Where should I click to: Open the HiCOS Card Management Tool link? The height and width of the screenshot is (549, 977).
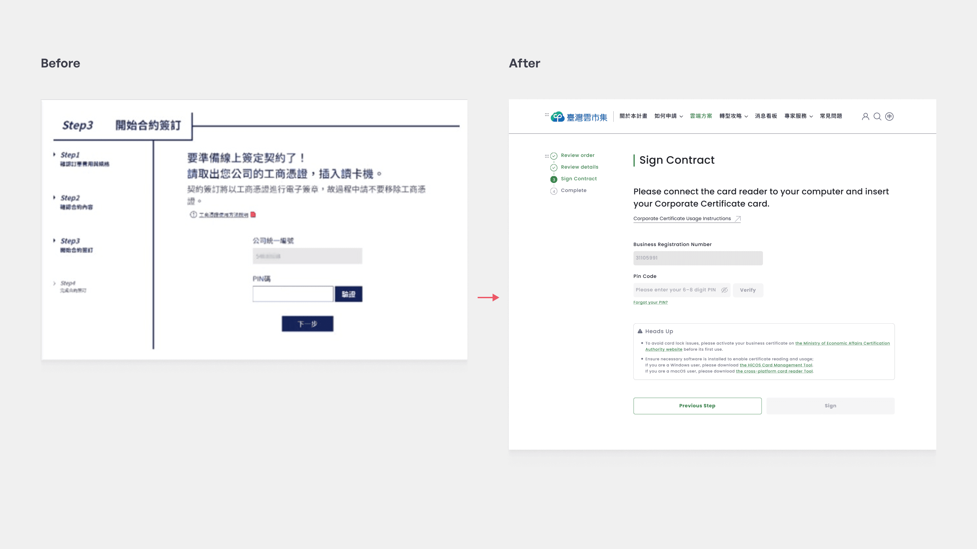[x=775, y=365]
